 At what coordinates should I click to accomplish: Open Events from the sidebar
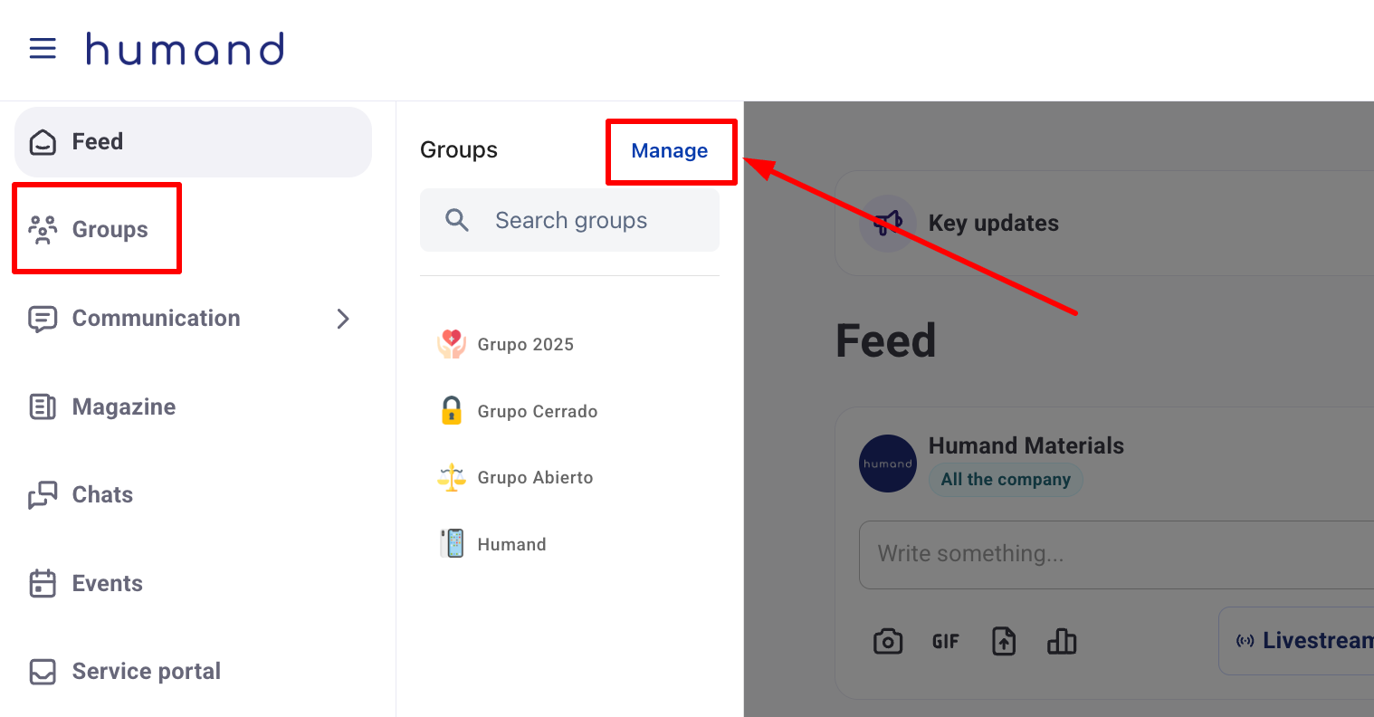pyautogui.click(x=107, y=584)
